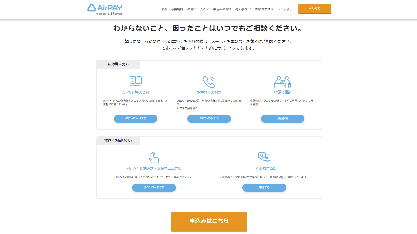Click the よくあるご質問 title
The image size is (417, 234).
264,168
